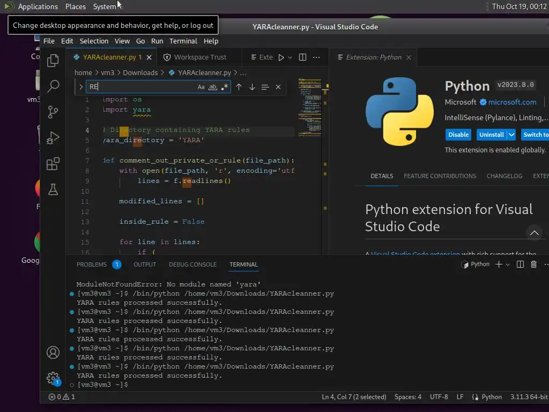Open the Explorer view in activity bar

pos(53,60)
